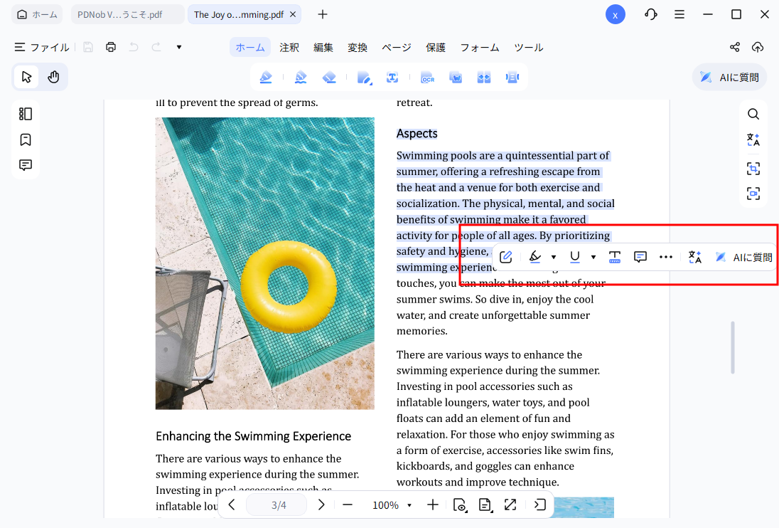Open the translate panel on the right sidebar

[753, 139]
